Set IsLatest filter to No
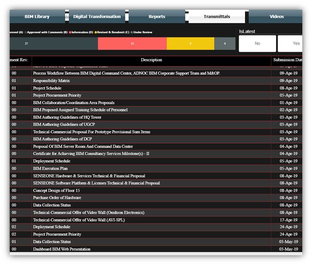 pos(257,44)
